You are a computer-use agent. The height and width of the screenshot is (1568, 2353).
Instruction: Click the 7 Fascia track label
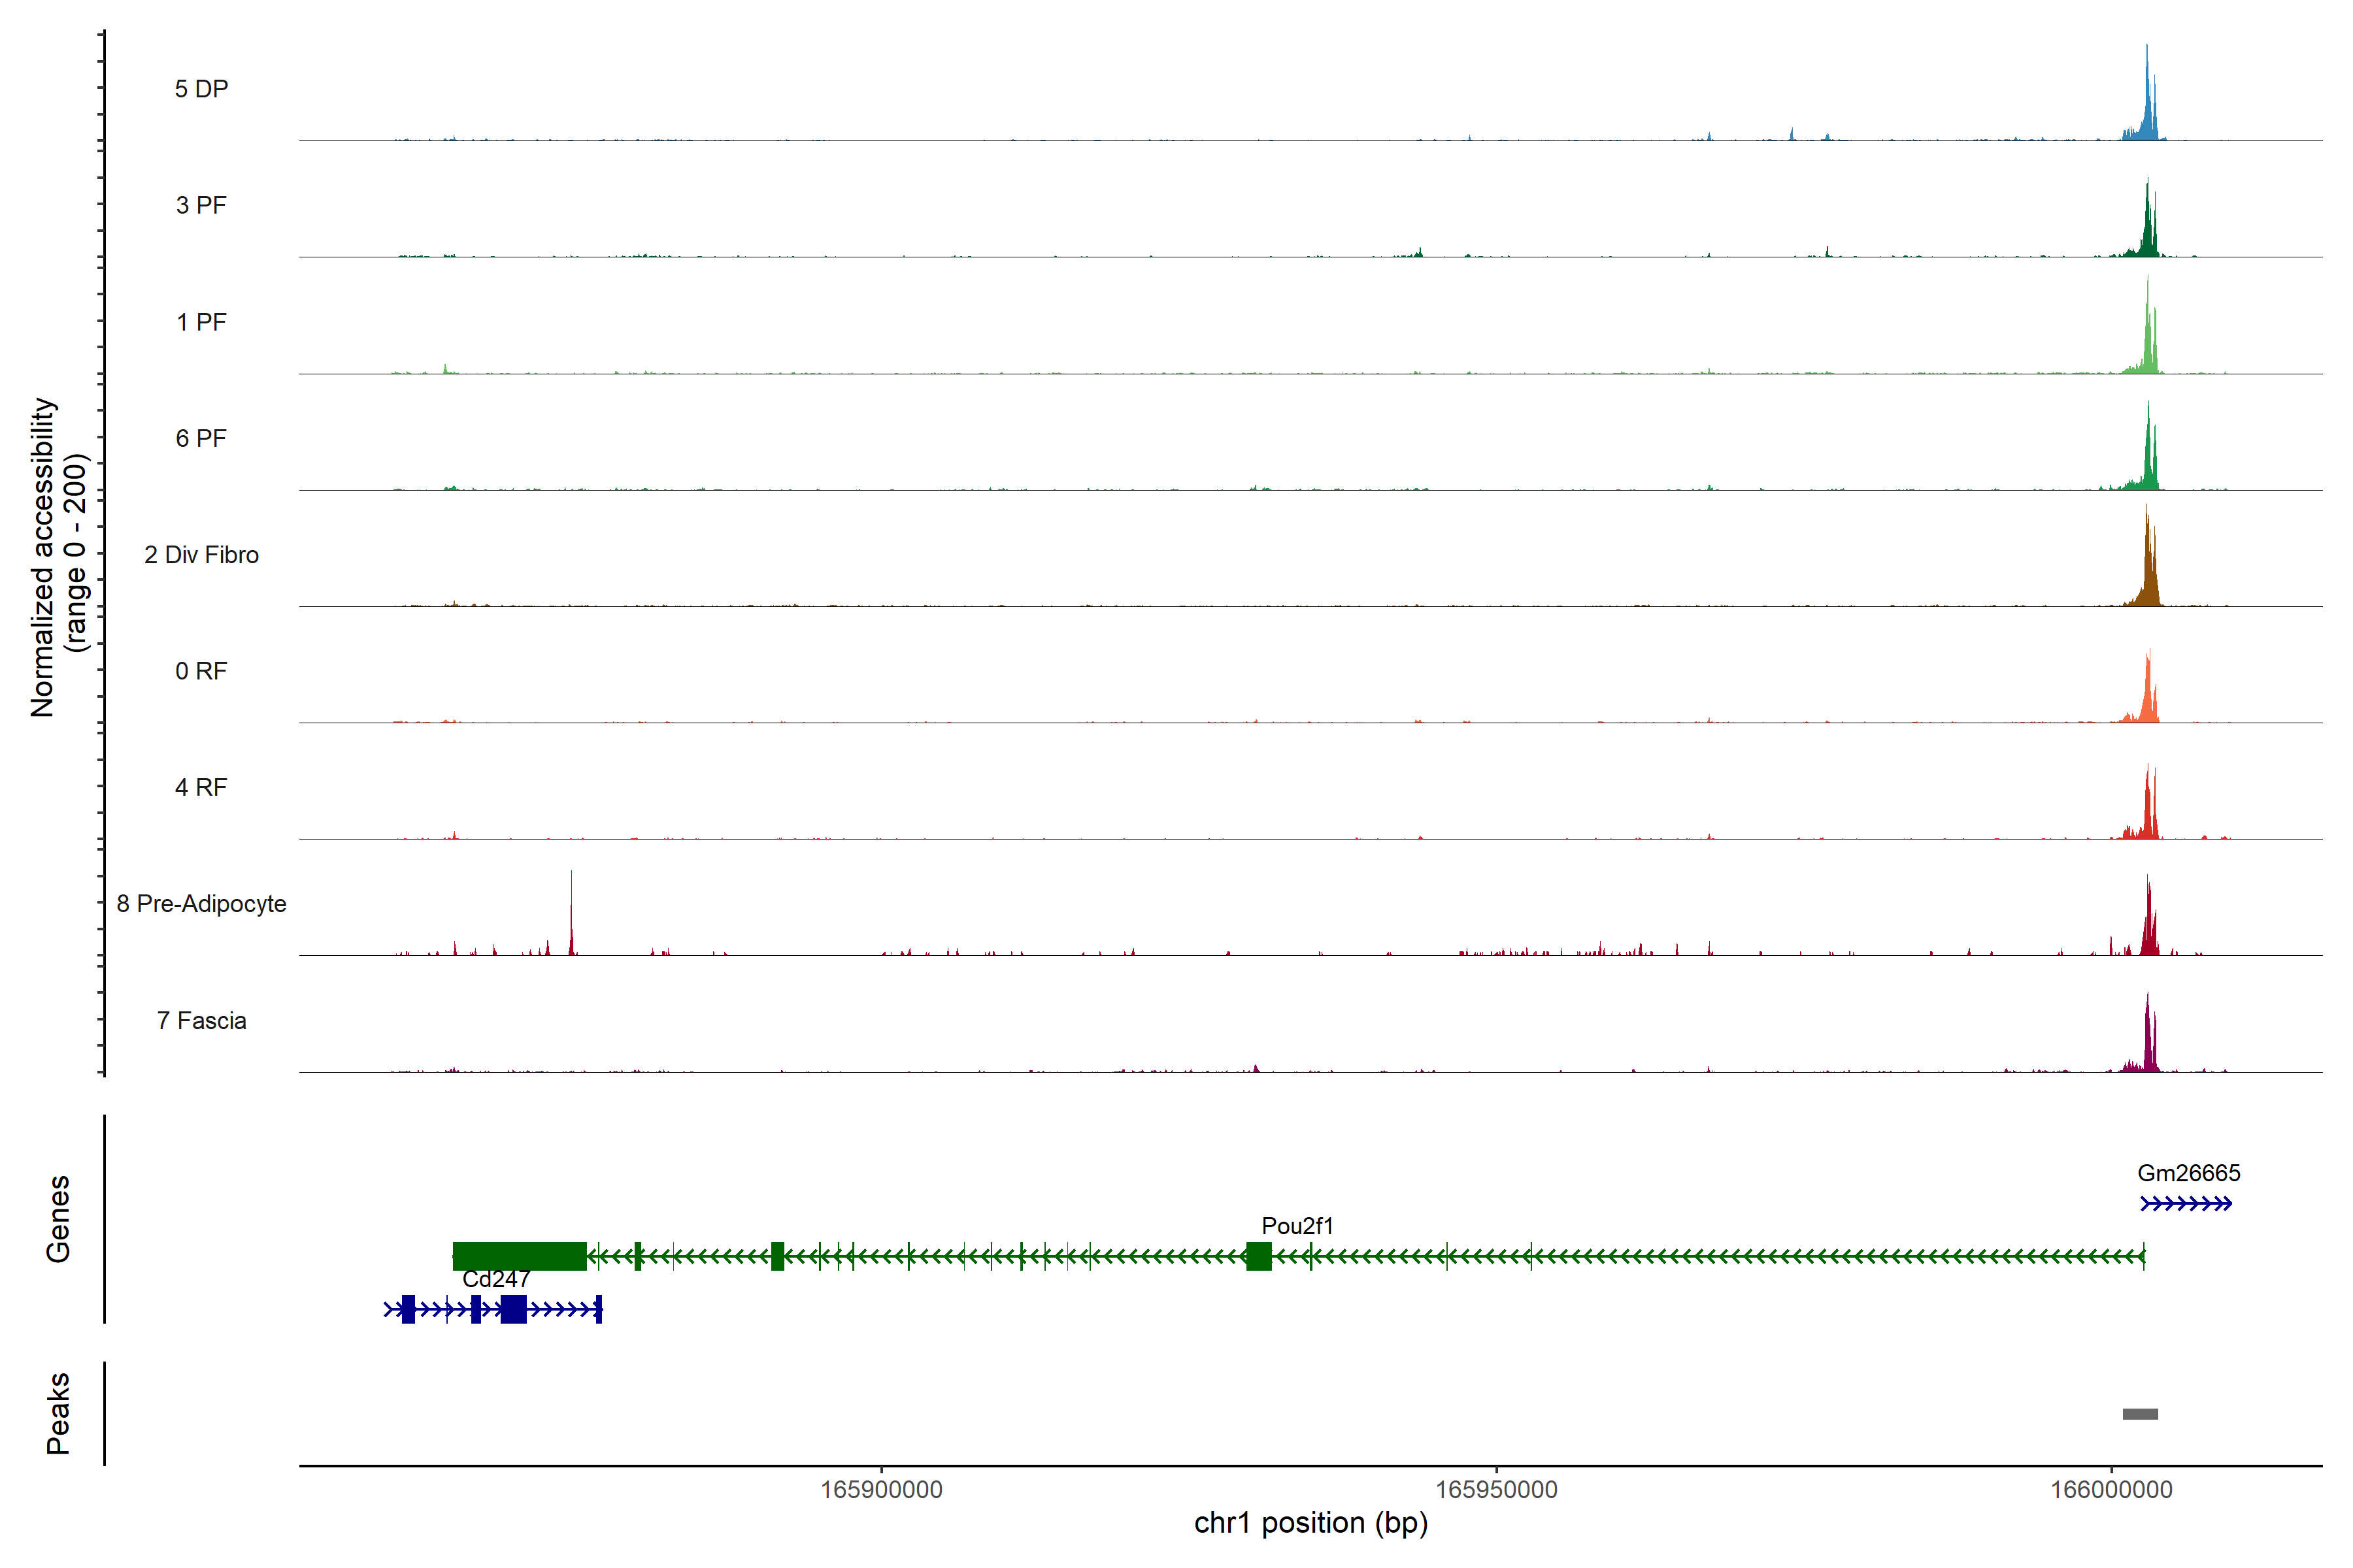201,1021
